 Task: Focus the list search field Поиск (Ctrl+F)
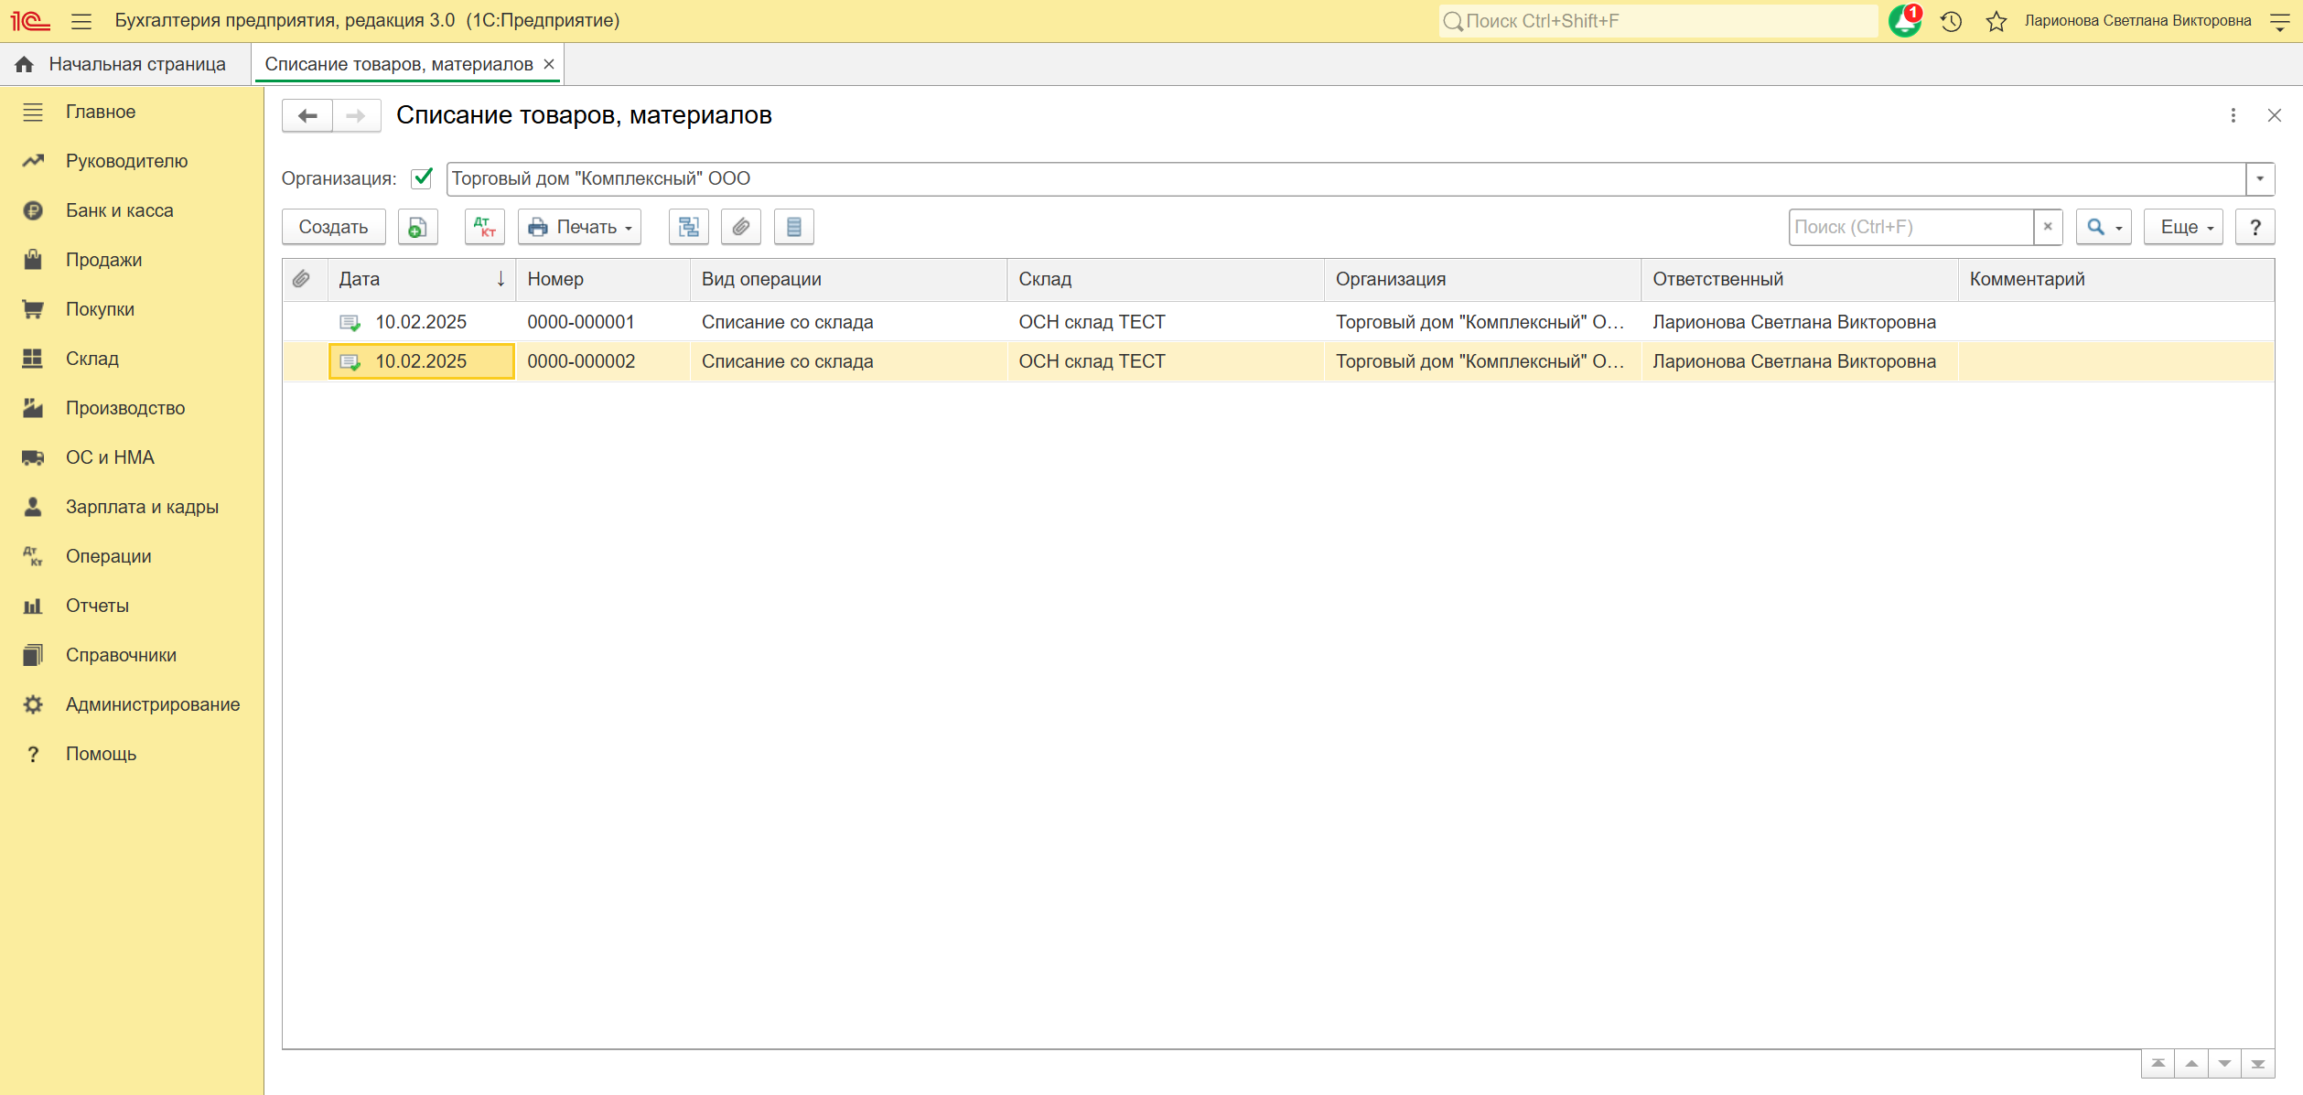[1910, 227]
